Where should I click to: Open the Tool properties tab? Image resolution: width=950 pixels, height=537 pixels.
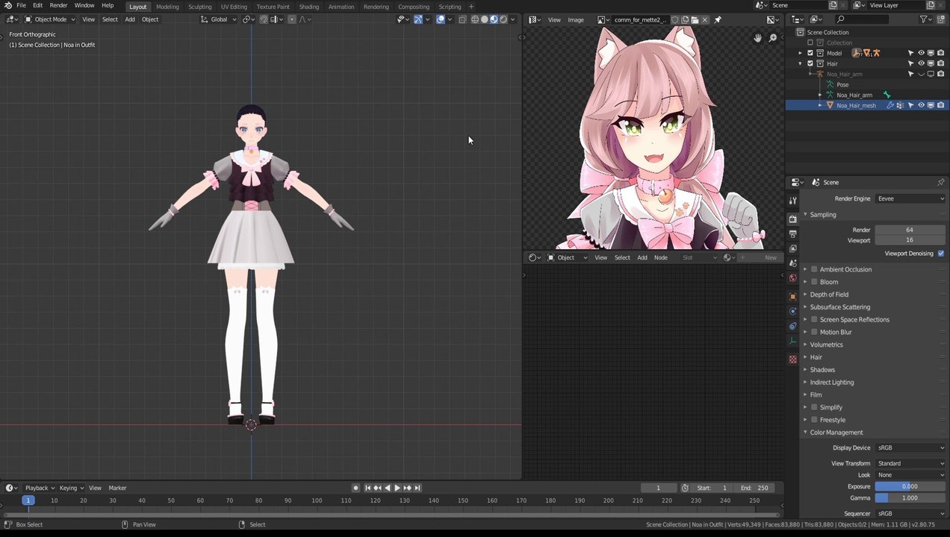point(792,201)
